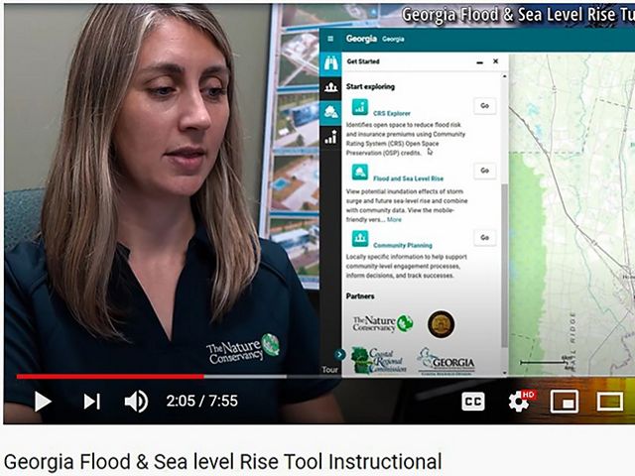The height and width of the screenshot is (476, 635).
Task: Mute the video volume speaker icon
Action: pos(137,402)
